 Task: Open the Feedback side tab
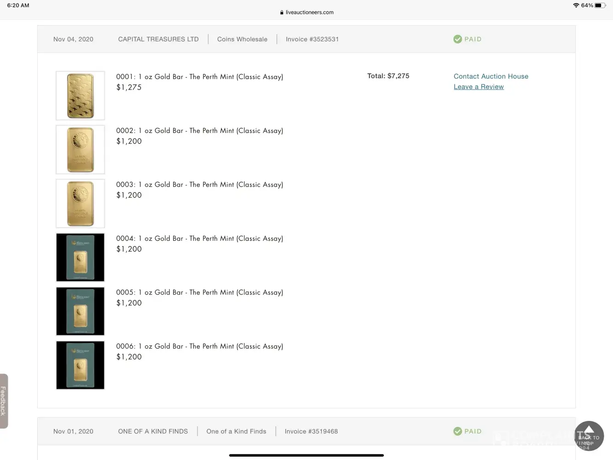pyautogui.click(x=4, y=401)
